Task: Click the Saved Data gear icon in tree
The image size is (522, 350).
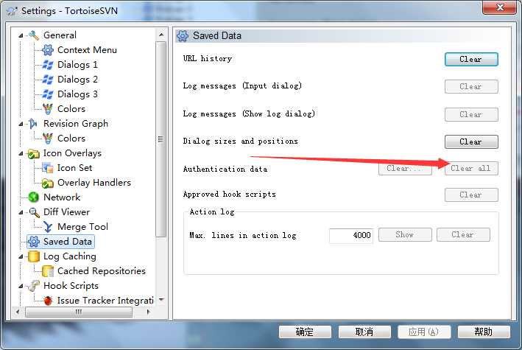Action: pyautogui.click(x=34, y=242)
